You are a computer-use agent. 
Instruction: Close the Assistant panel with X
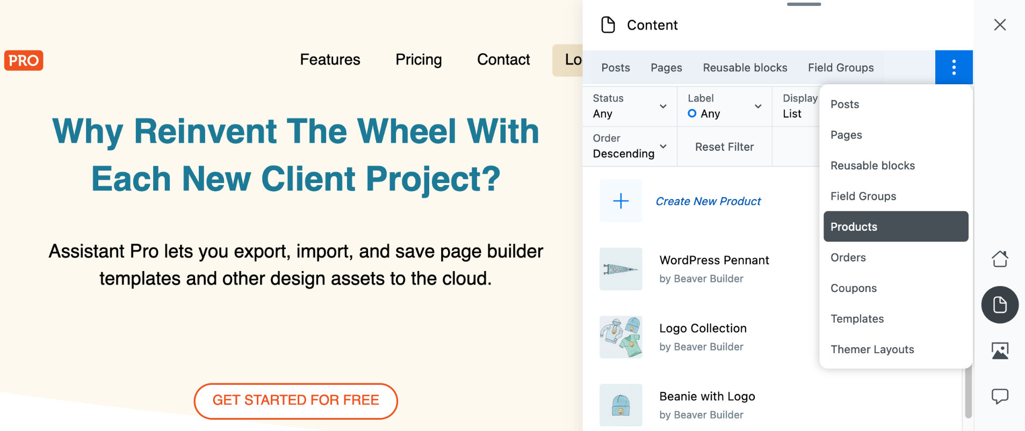(1000, 25)
